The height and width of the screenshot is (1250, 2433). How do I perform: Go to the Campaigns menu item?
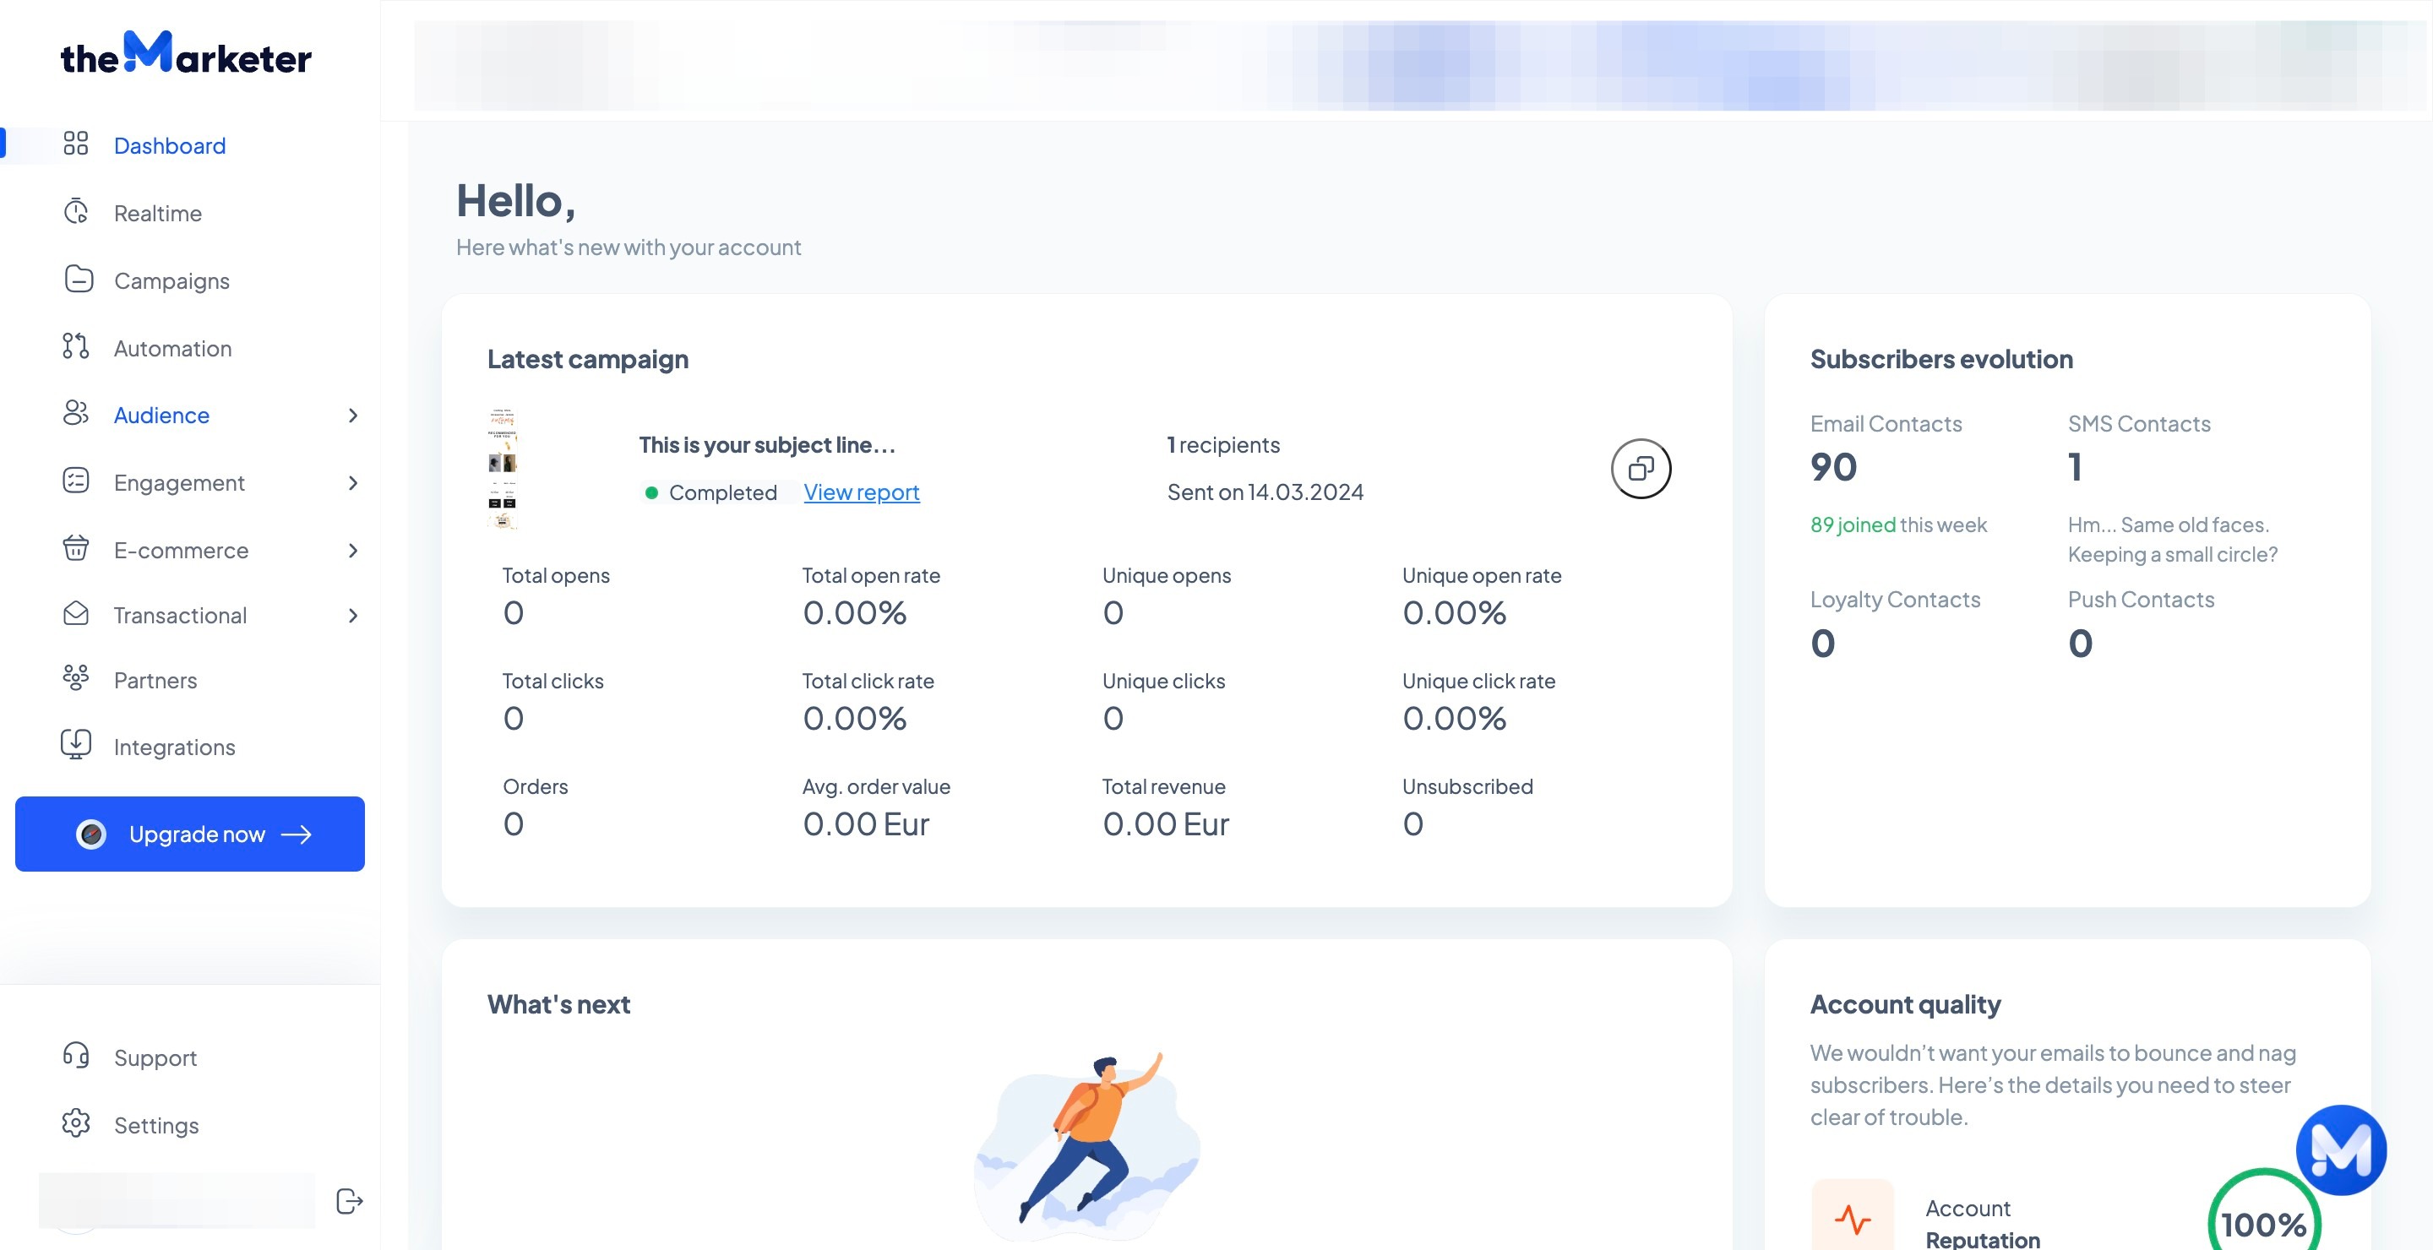click(x=171, y=280)
